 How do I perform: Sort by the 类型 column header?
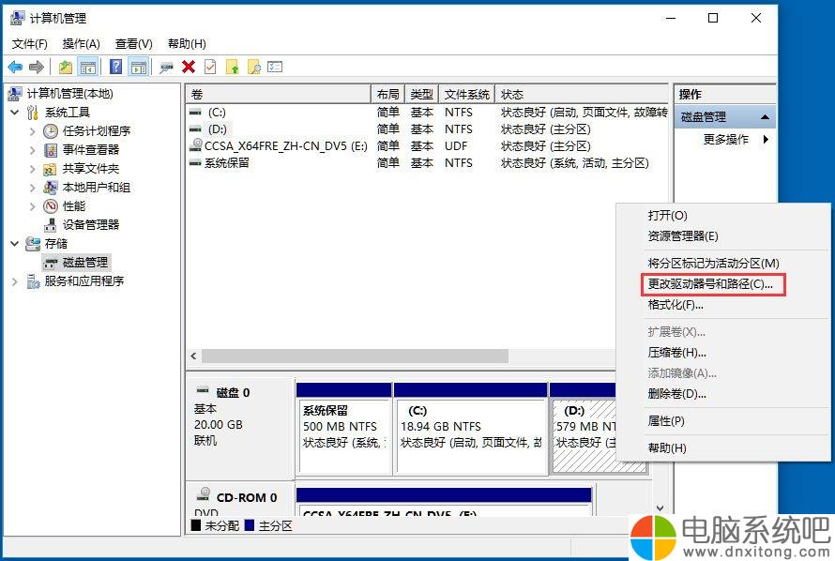(421, 94)
